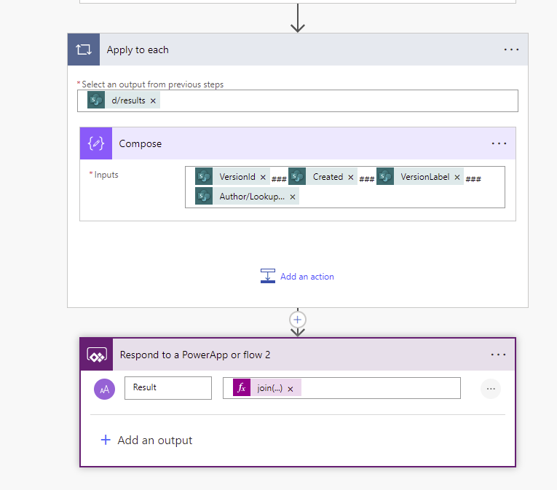Click the Respond to a PowerApp icon
This screenshot has width=557, height=490.
click(x=97, y=355)
